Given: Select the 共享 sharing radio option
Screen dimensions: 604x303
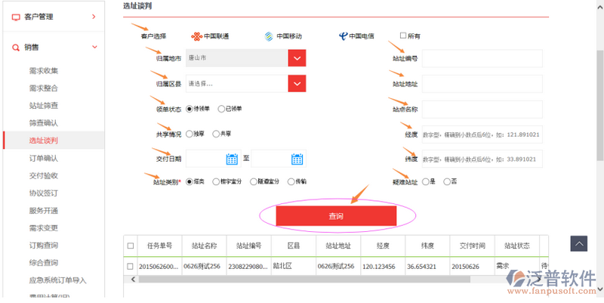Looking at the screenshot, I should point(216,134).
